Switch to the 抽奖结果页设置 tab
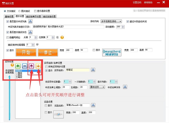Image resolution: width=169 pixels, height=123 pixels. pyautogui.click(x=34, y=16)
